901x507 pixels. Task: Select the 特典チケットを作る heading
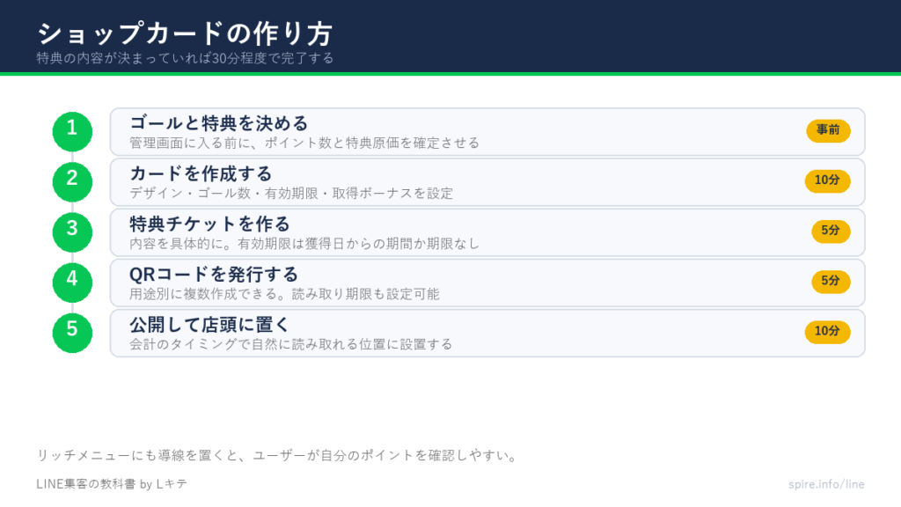tap(209, 224)
